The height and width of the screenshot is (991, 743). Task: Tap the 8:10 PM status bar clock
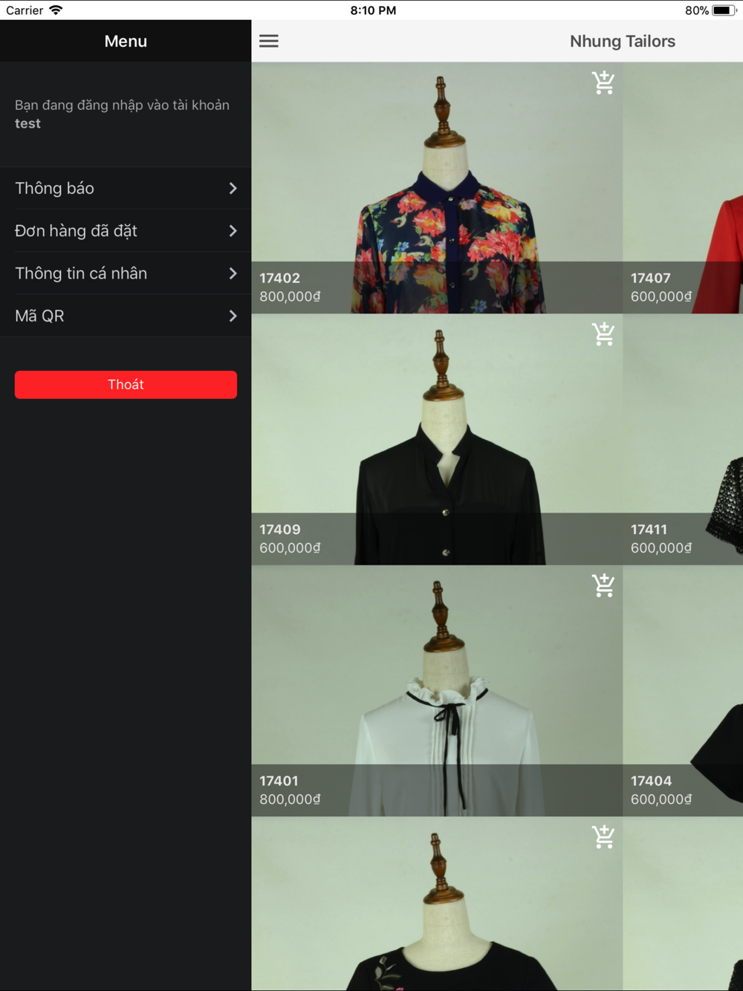point(373,10)
